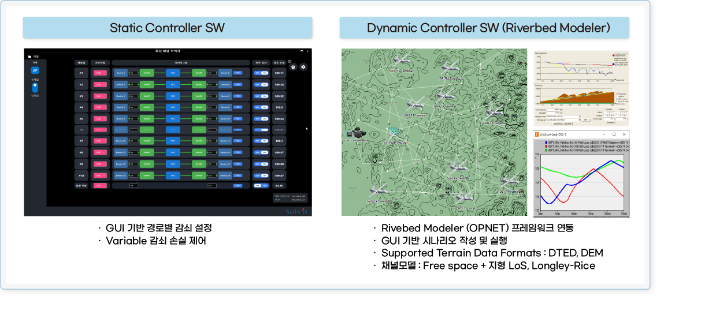
Task: Open the 1.4G dropdown in the bottom batch row
Action: click(100, 186)
